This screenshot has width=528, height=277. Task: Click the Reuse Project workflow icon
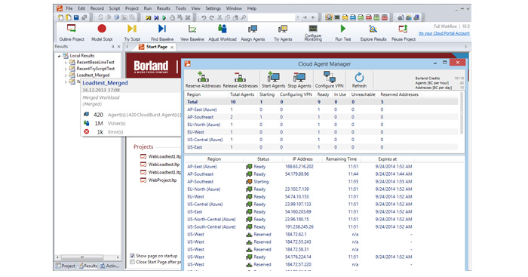(x=403, y=29)
